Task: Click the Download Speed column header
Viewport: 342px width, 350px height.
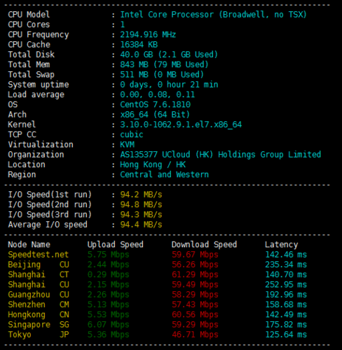Action: click(x=204, y=244)
